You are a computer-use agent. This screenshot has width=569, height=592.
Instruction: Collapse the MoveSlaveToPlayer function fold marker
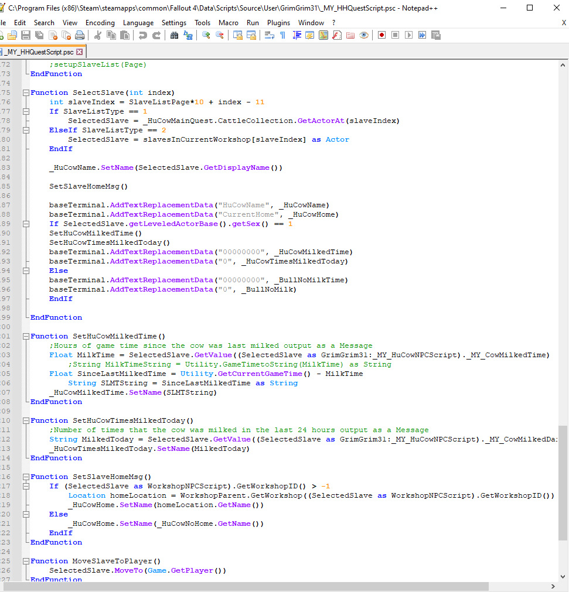tap(26, 562)
